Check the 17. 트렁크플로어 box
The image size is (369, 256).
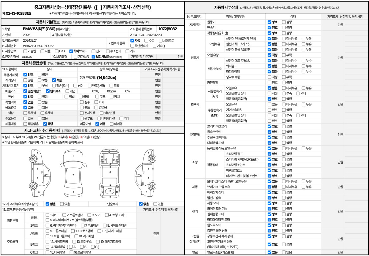tap(47, 236)
